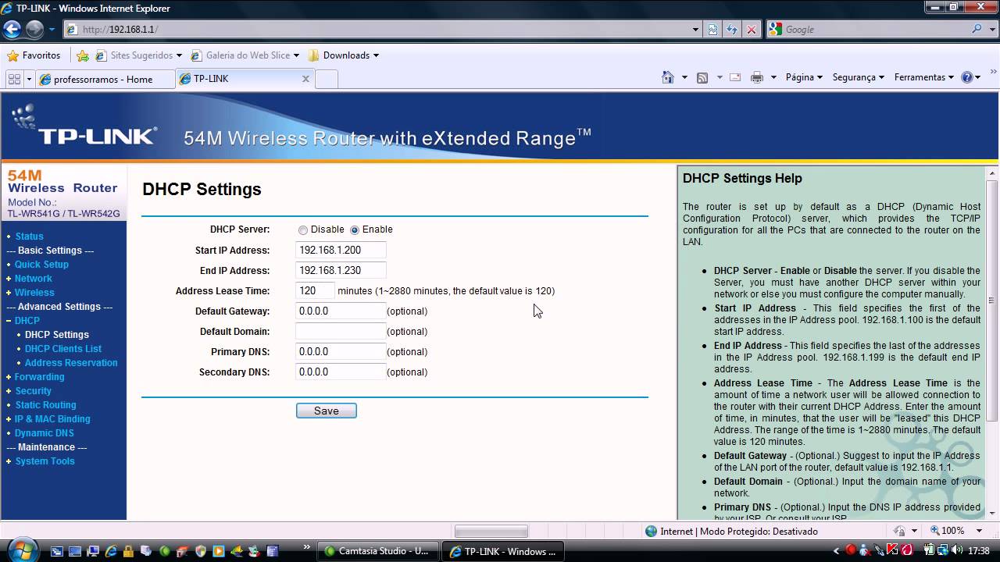The width and height of the screenshot is (1000, 562).
Task: Click the Address Lease Time field
Action: pyautogui.click(x=315, y=291)
